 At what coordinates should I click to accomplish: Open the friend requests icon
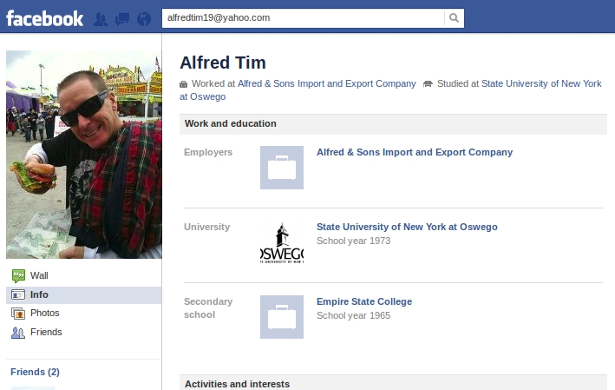101,19
